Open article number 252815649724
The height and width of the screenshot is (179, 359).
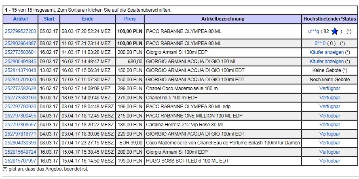[x=20, y=152]
